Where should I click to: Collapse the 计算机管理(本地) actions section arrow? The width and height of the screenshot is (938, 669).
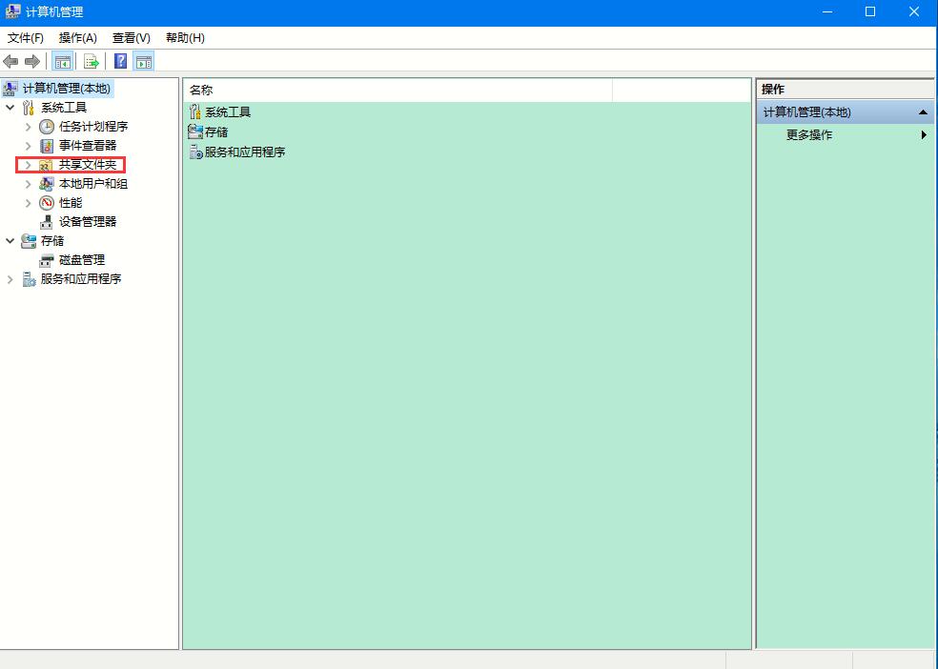921,111
